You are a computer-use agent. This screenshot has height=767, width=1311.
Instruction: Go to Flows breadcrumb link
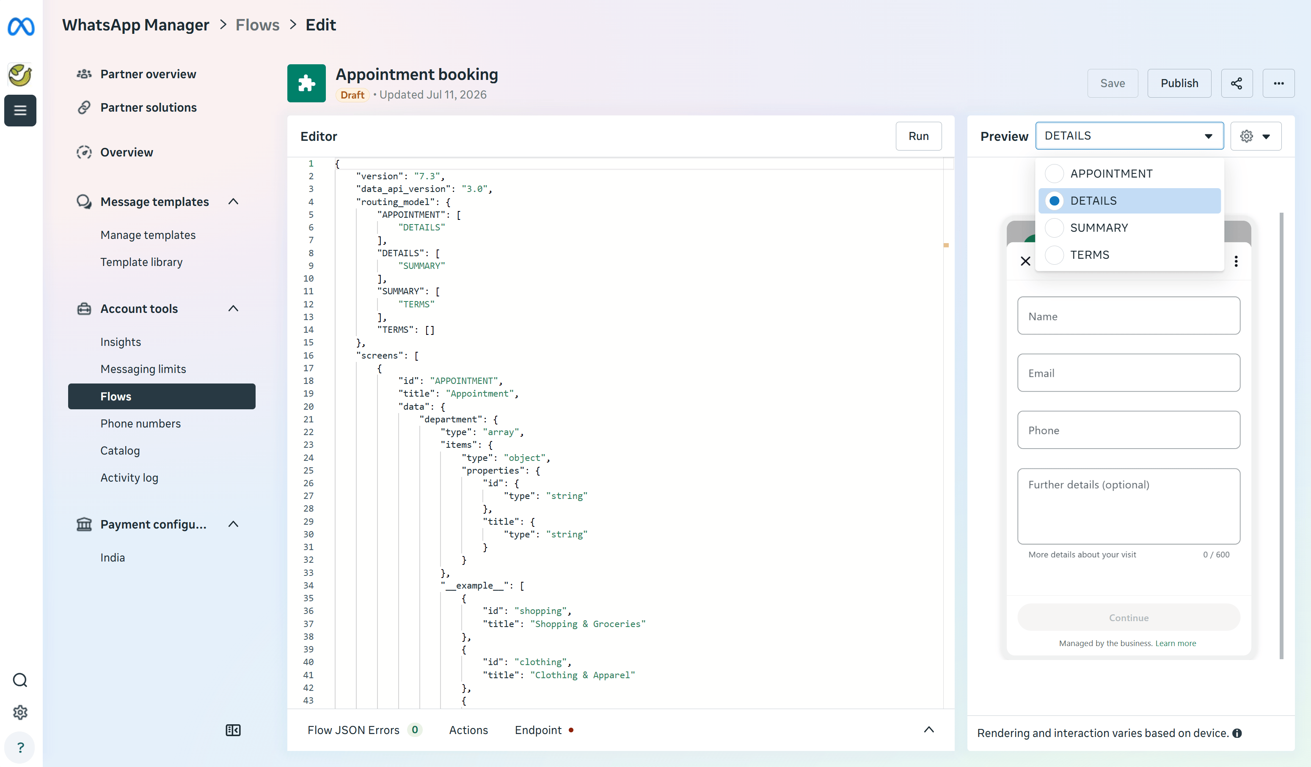coord(257,25)
